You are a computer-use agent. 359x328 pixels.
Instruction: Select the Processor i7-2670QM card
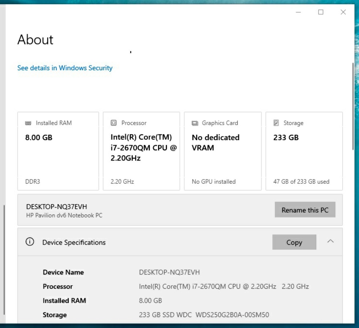(x=141, y=151)
